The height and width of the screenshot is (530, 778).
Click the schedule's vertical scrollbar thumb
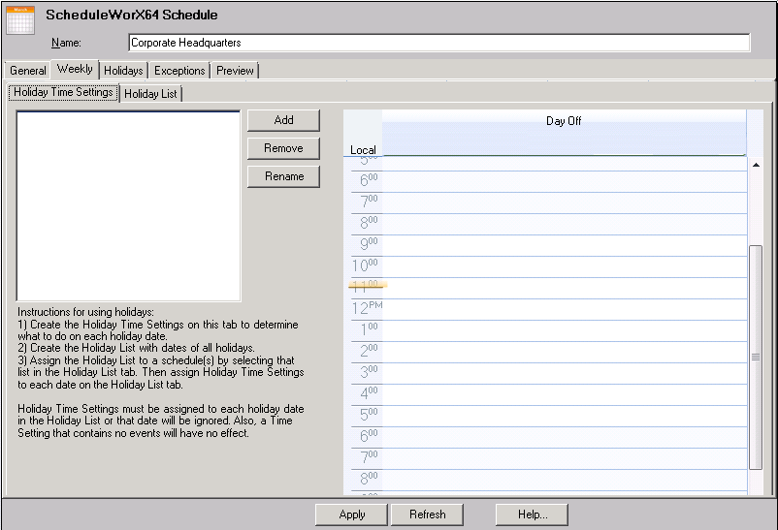pyautogui.click(x=755, y=357)
